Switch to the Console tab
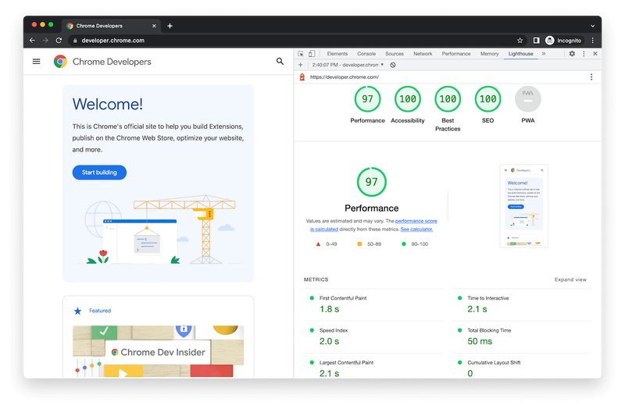 tap(366, 54)
